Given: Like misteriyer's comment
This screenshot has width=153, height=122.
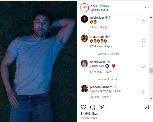Looking at the screenshot, I should [143, 22].
